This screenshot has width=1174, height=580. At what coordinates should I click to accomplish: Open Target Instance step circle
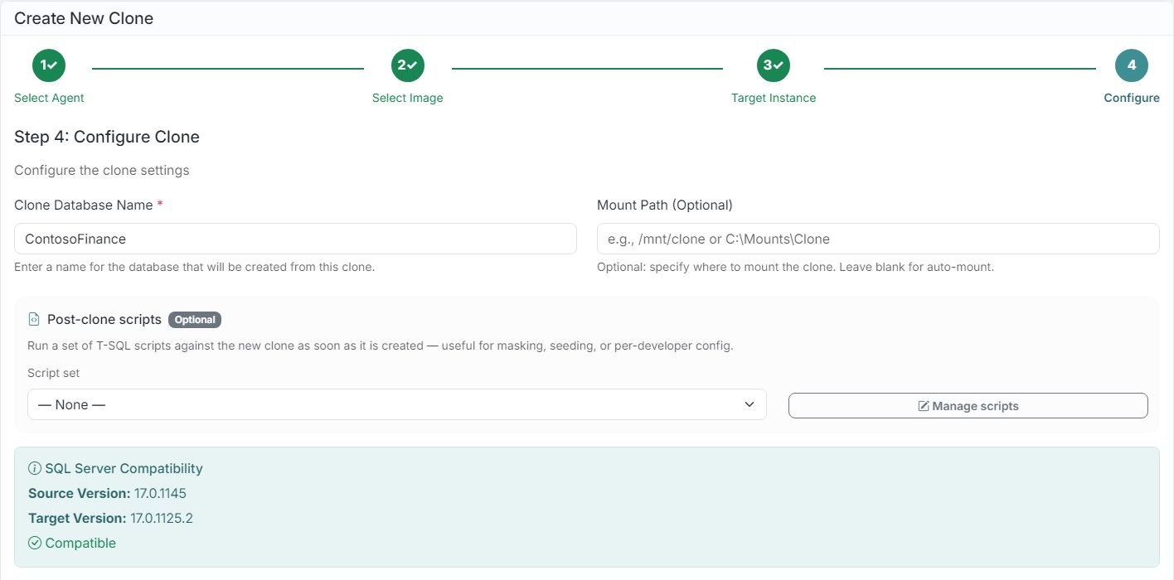[x=774, y=65]
